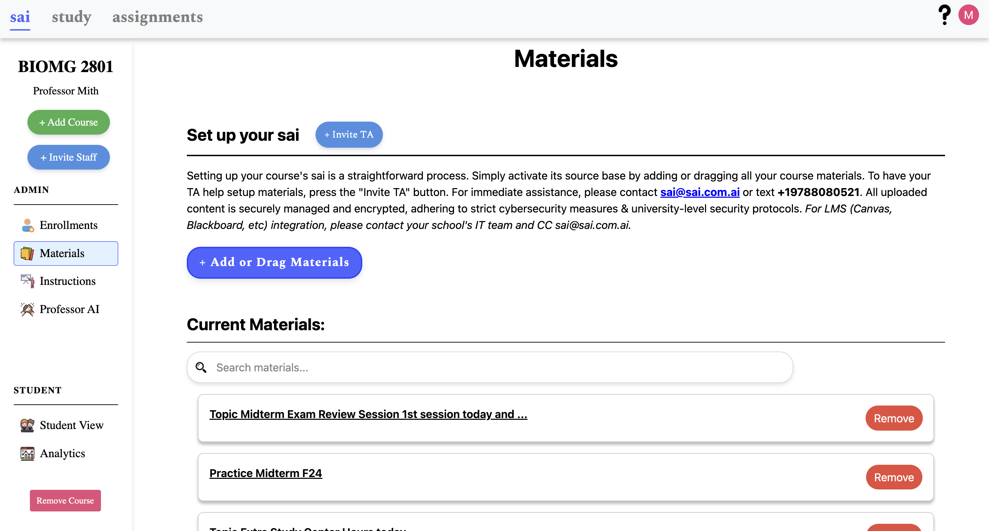Click the Analytics chart icon
The height and width of the screenshot is (531, 989).
27,453
